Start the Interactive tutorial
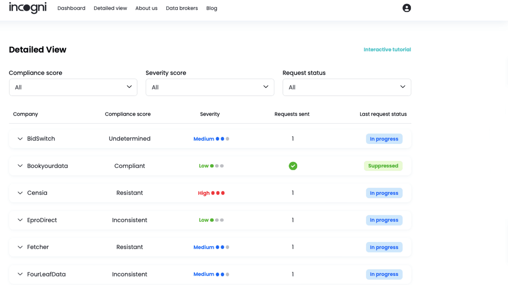 387,49
